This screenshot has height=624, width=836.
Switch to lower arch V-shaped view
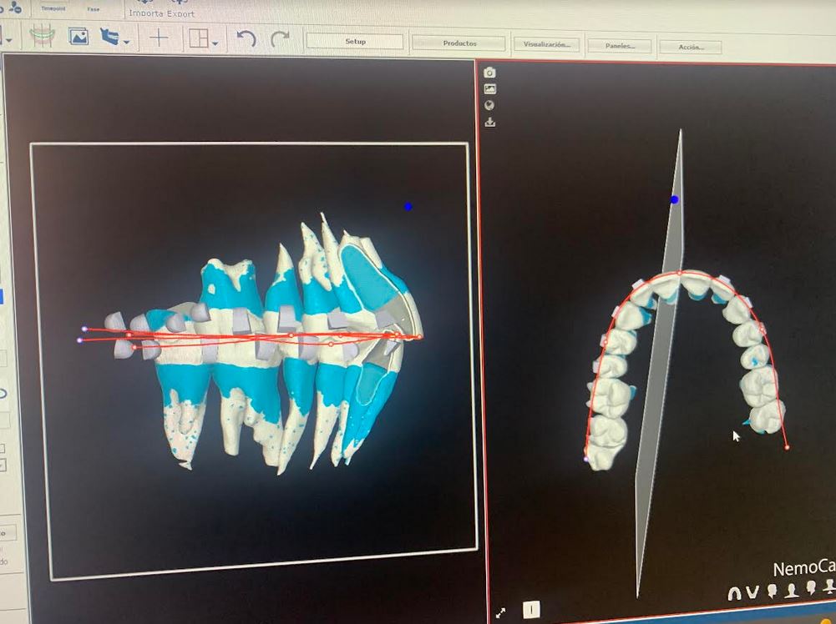point(752,592)
